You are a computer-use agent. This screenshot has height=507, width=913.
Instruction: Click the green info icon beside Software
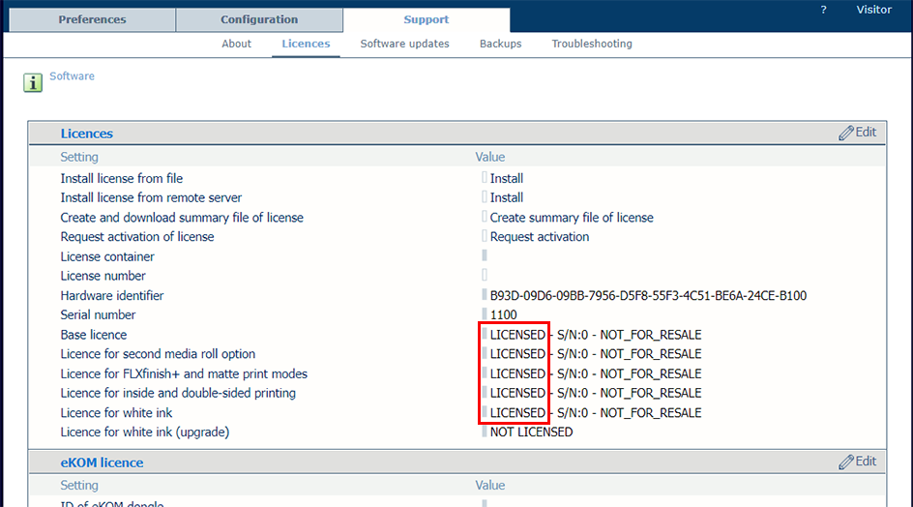33,83
